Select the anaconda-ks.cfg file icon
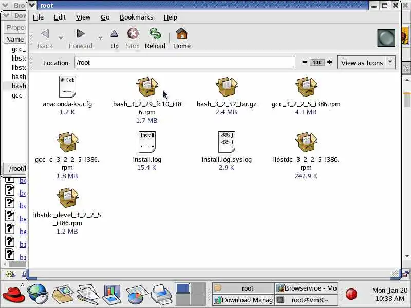 (x=67, y=87)
